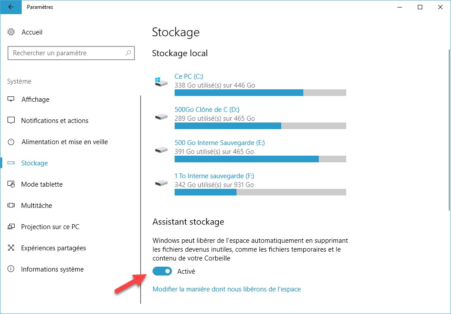
Task: Click the Expériences partagées icon
Action: click(11, 248)
